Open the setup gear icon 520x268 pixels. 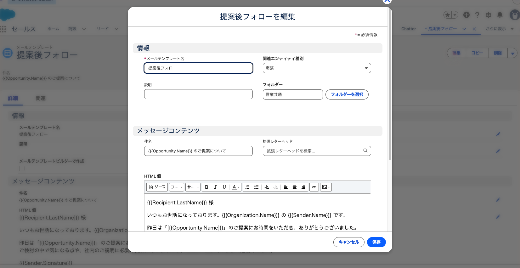click(489, 15)
